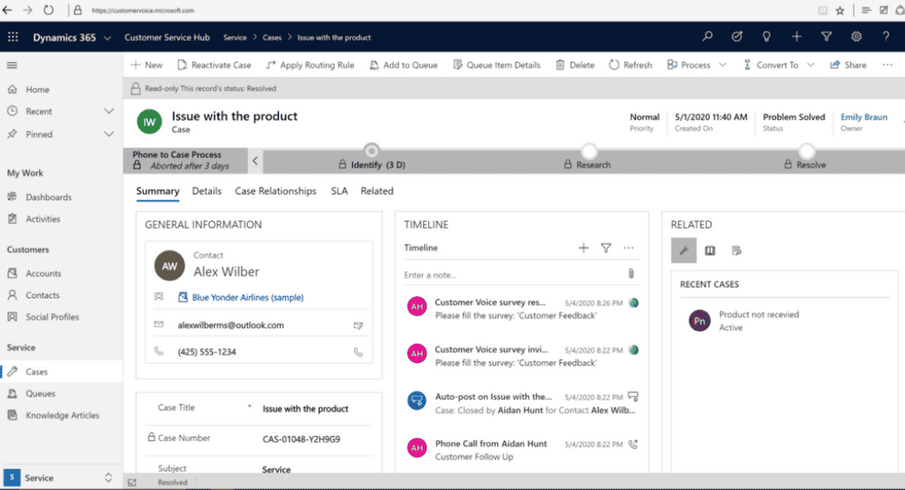Filter the timeline with the funnel icon
The width and height of the screenshot is (905, 490).
click(606, 248)
